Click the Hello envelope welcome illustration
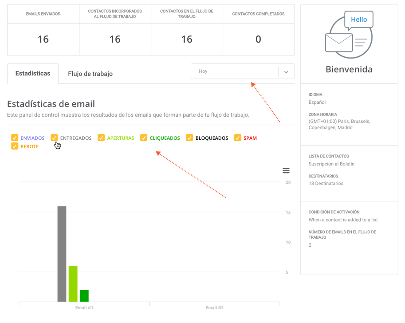Viewport: 405px width, 323px height. [349, 34]
